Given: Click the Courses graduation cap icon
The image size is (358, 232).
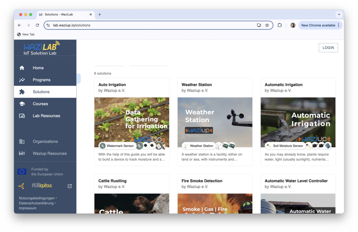Looking at the screenshot, I should tap(22, 104).
